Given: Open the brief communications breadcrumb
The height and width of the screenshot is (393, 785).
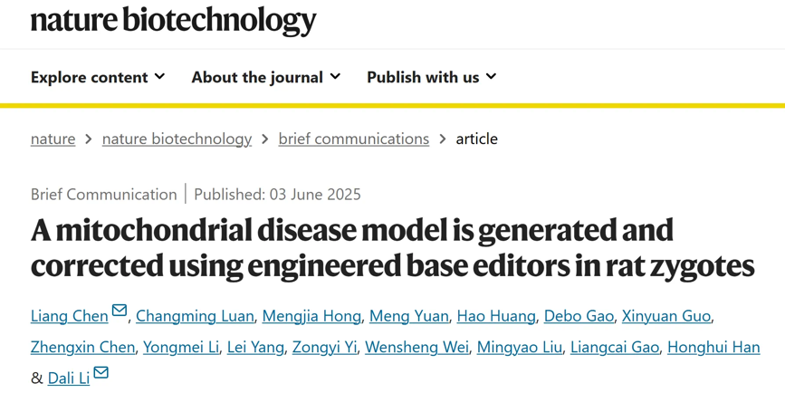Looking at the screenshot, I should 354,139.
